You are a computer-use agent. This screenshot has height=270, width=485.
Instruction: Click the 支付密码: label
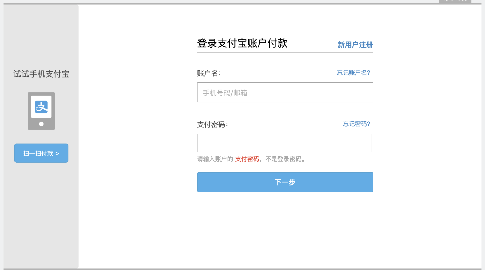pyautogui.click(x=213, y=124)
